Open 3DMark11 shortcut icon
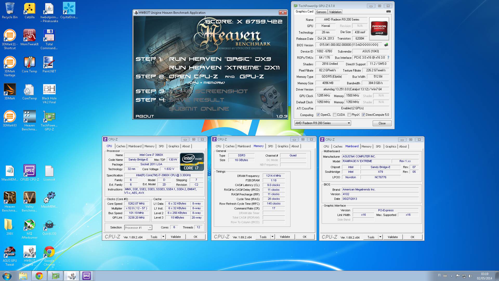The image size is (499, 281). [x=10, y=39]
